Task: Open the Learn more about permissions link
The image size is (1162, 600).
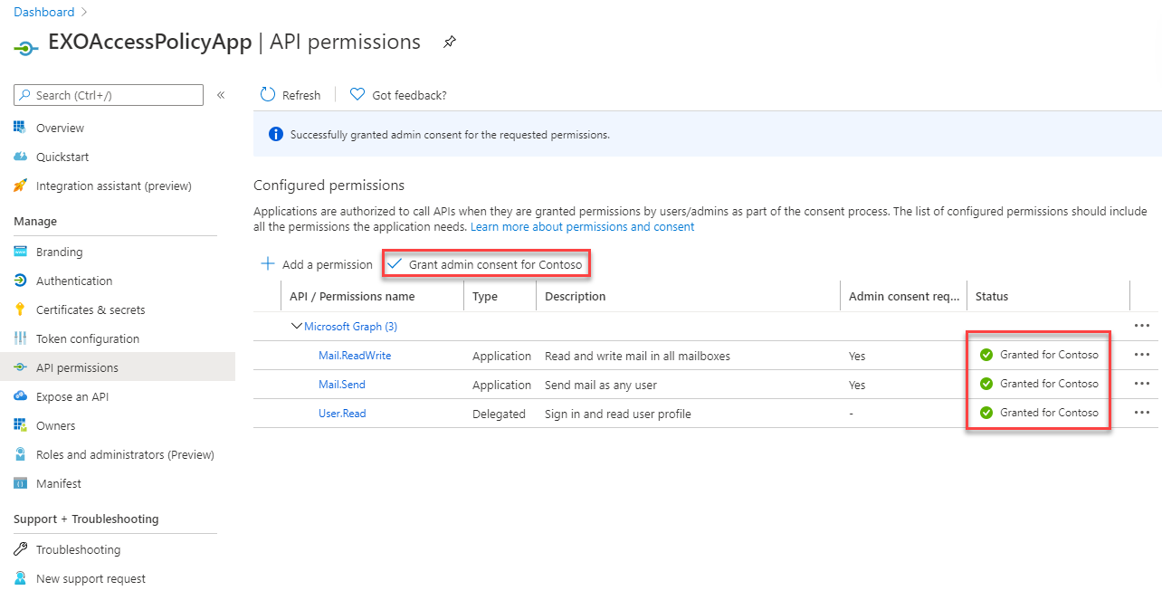Action: [583, 227]
